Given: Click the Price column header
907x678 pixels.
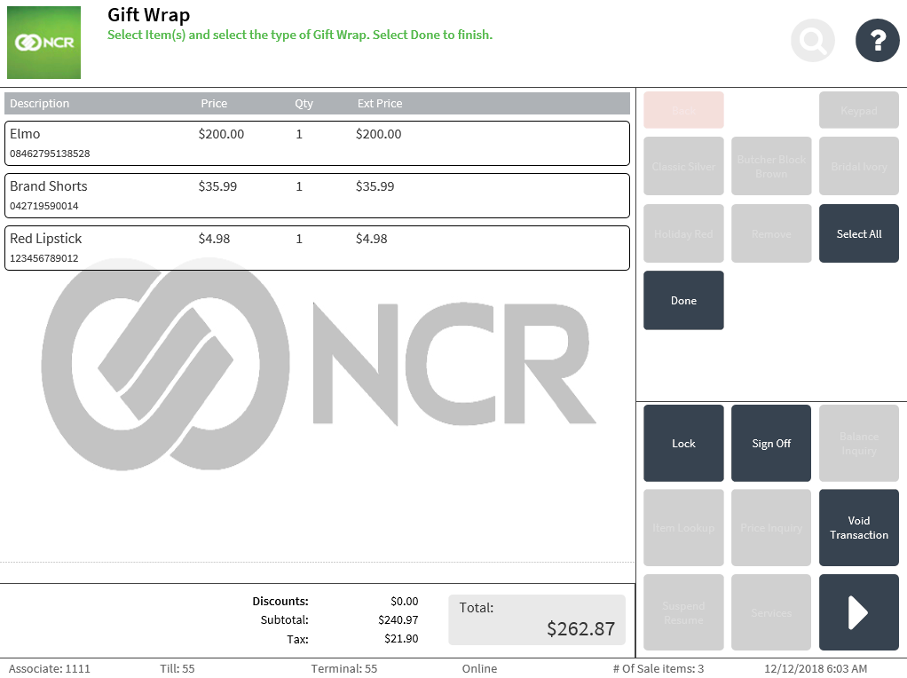Looking at the screenshot, I should [214, 104].
